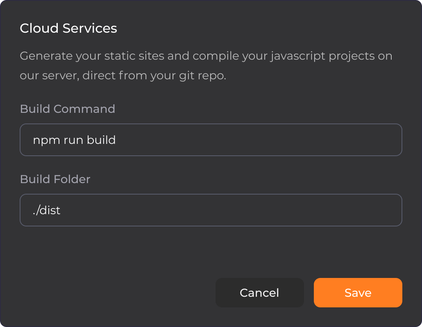Viewport: 422px width, 327px height.
Task: Dismiss the dialog with Cancel
Action: coord(259,293)
